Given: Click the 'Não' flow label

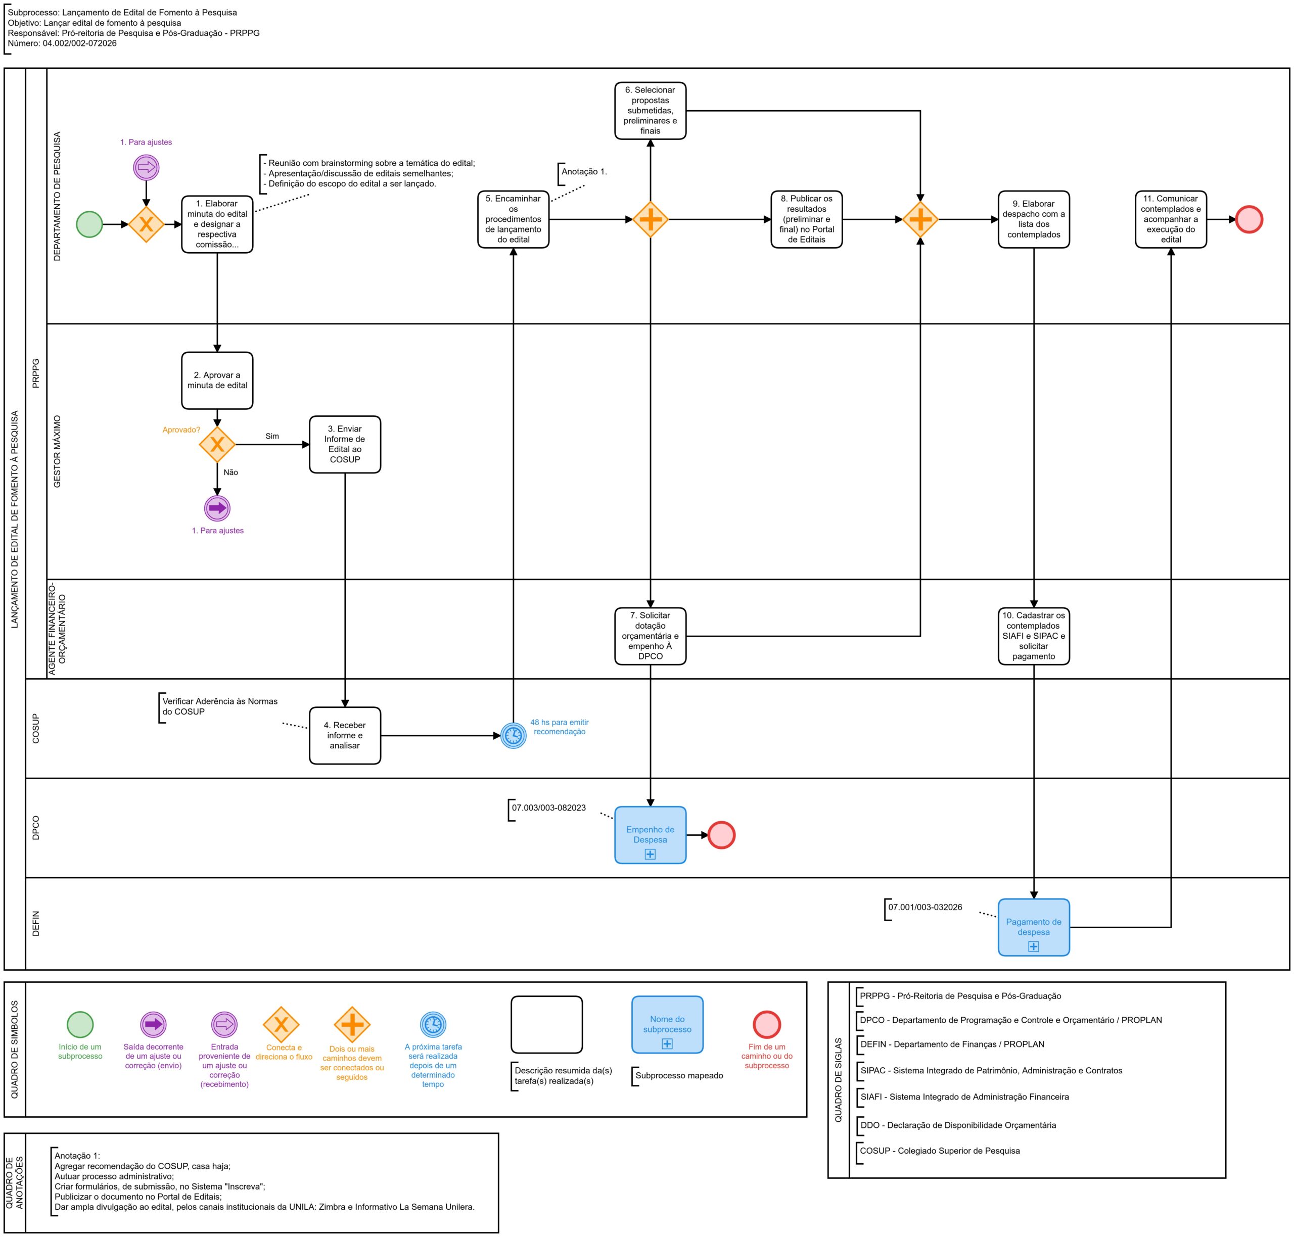Looking at the screenshot, I should (x=231, y=472).
